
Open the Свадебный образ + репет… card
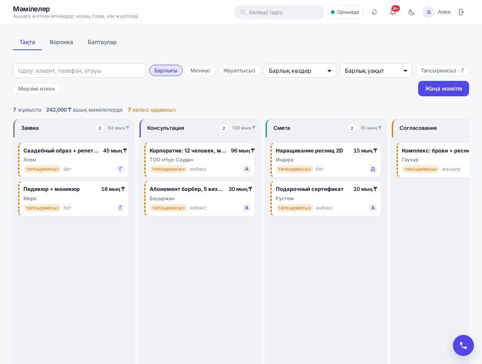click(x=74, y=160)
